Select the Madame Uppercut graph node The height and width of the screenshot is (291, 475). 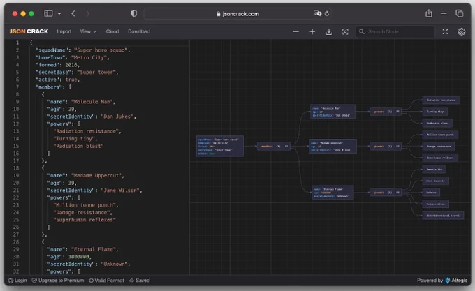point(332,147)
